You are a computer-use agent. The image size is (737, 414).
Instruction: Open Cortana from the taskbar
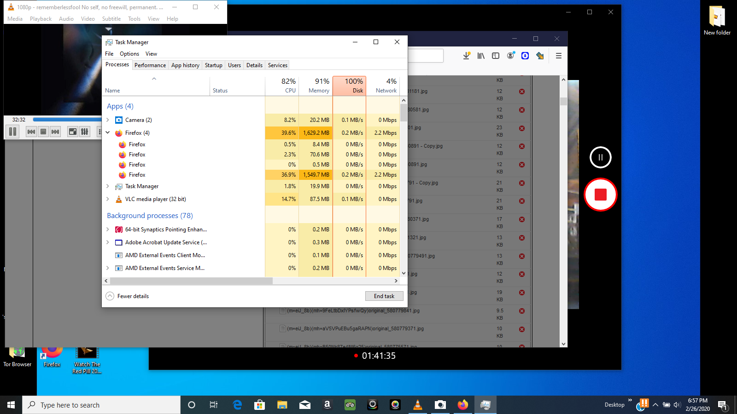pos(192,405)
